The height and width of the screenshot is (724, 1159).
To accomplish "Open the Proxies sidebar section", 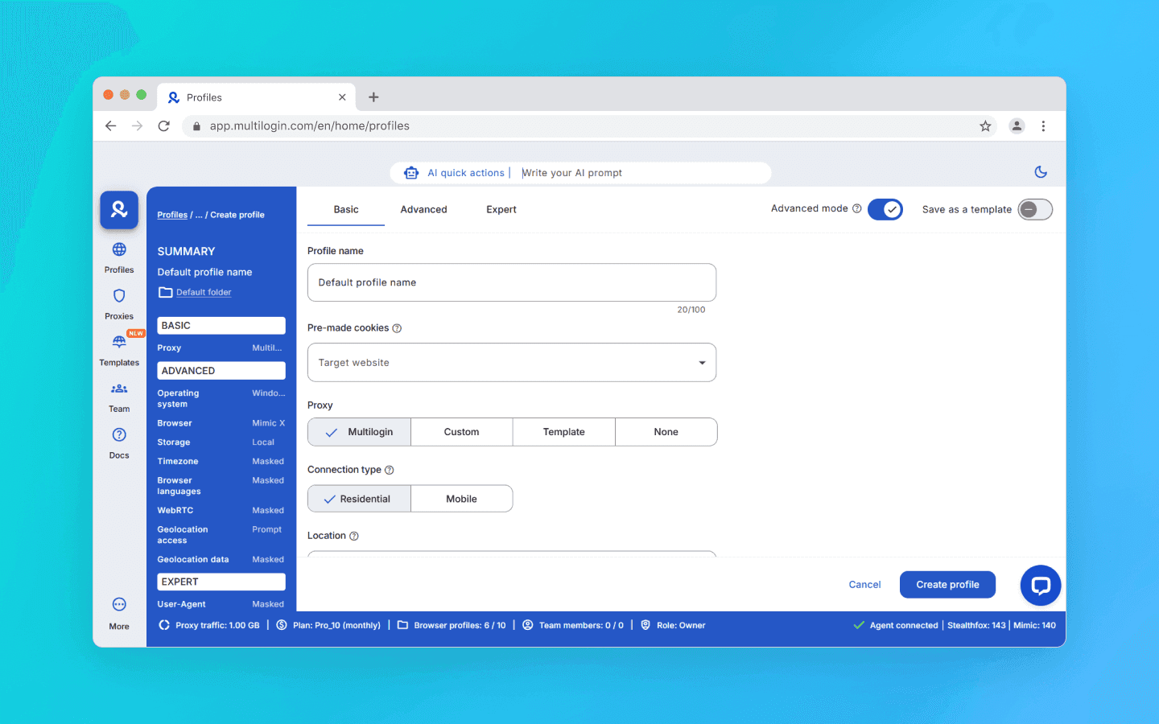I will click(119, 305).
